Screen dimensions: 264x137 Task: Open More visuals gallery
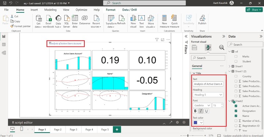point(151,21)
